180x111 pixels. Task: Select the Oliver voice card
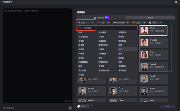coord(122,100)
